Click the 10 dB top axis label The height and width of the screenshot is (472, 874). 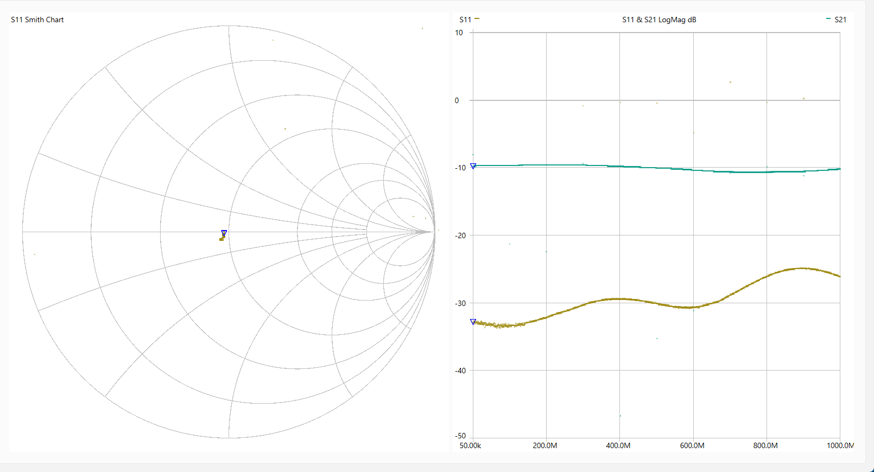tap(459, 33)
